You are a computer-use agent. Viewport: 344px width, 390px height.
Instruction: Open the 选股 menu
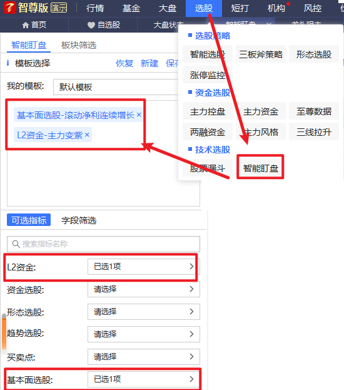pyautogui.click(x=204, y=8)
